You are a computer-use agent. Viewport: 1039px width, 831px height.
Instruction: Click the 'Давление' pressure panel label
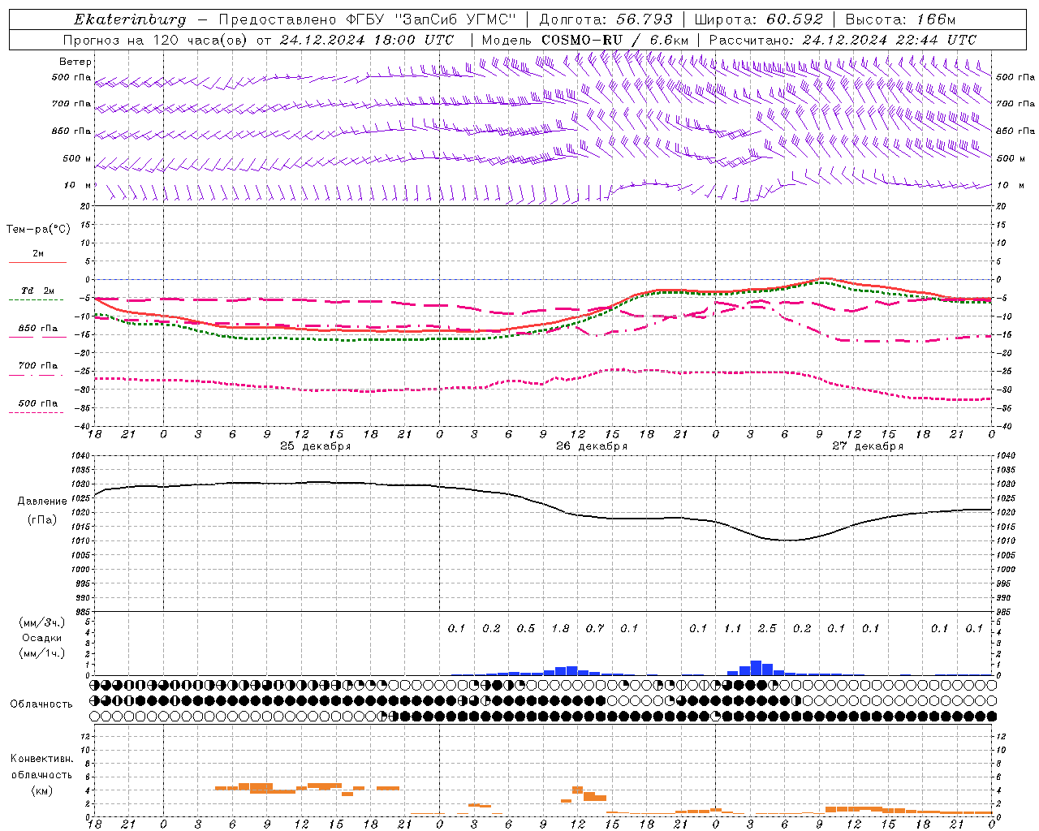(x=42, y=502)
